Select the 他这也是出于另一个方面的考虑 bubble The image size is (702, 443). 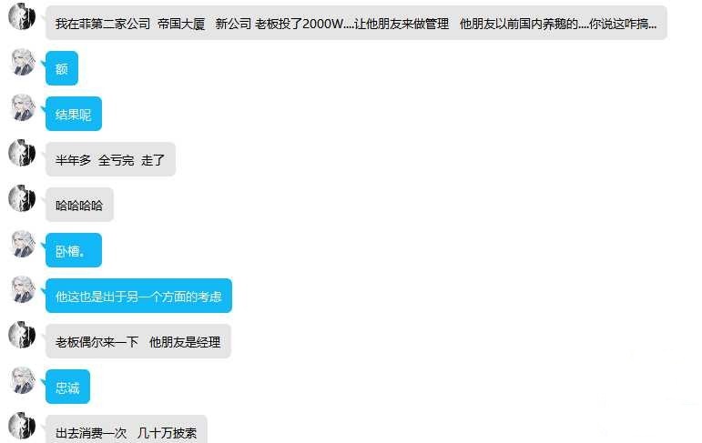[138, 296]
